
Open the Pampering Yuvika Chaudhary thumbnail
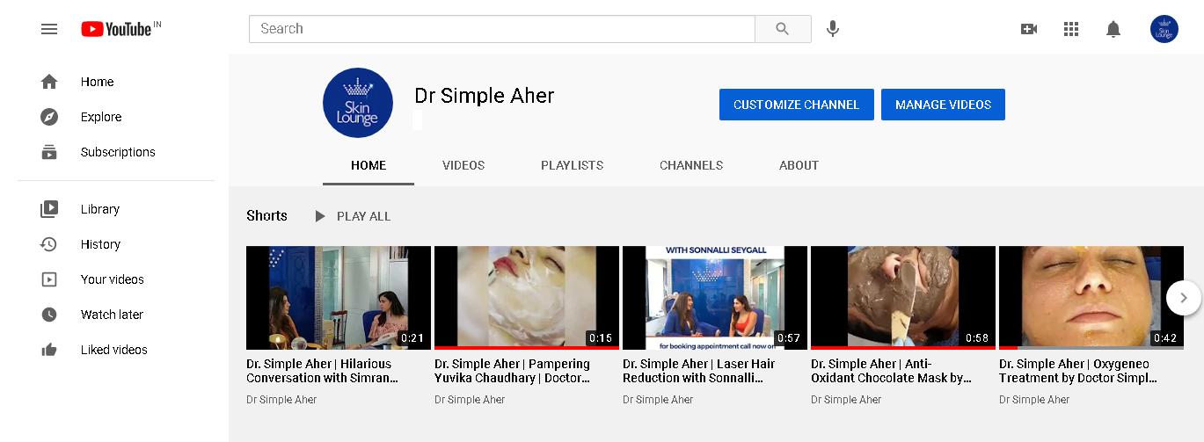coord(527,298)
